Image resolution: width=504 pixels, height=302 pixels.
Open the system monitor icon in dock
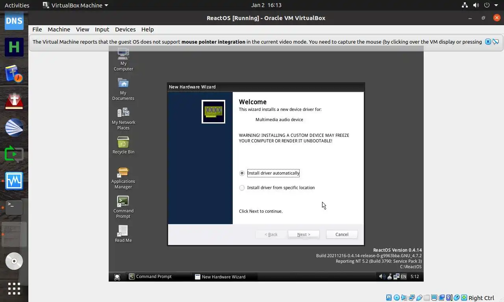[14, 180]
